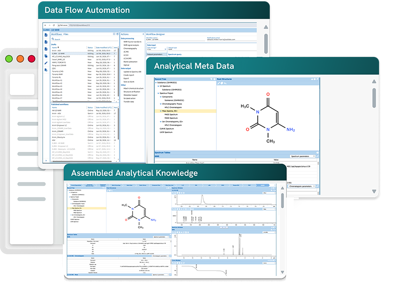Click red circle in background browser window

tap(32, 59)
